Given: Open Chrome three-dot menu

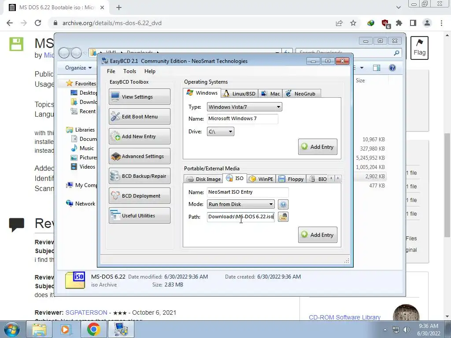Looking at the screenshot, I should coord(441,23).
